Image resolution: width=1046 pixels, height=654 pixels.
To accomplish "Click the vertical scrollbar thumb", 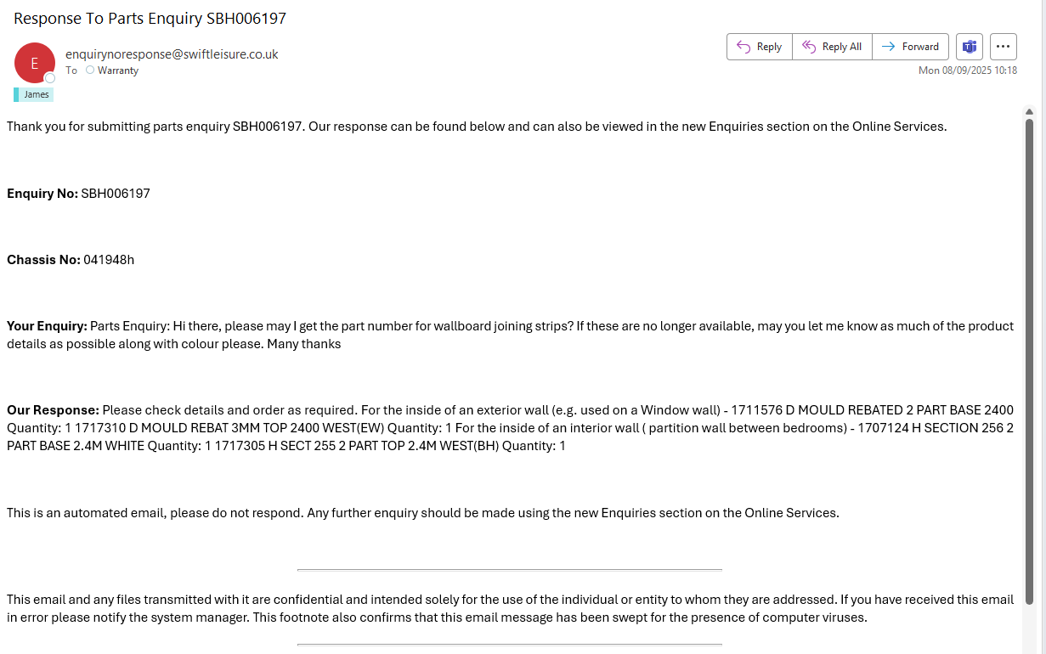I will point(1029,357).
